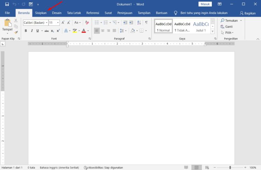This screenshot has height=170, width=261.
Task: Click the Cut scissors icon
Action: pos(16,21)
